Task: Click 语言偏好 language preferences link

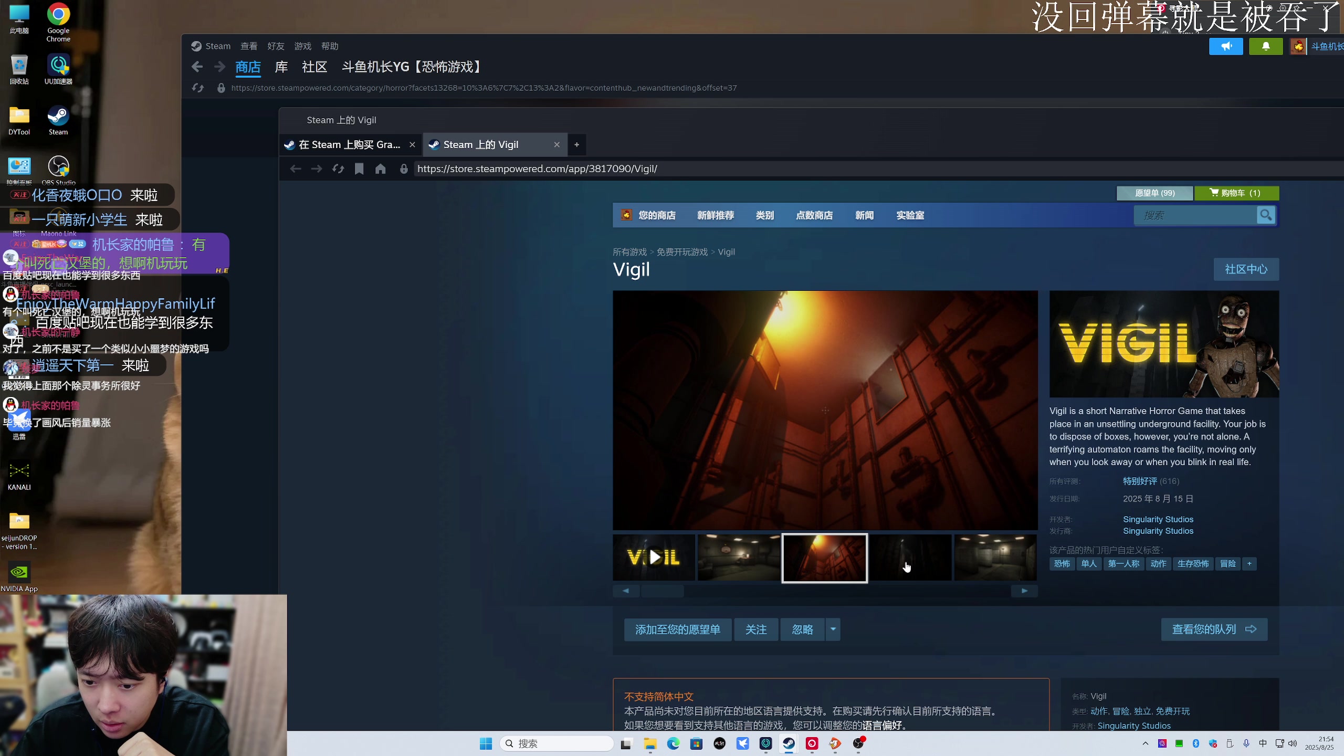Action: pyautogui.click(x=884, y=726)
